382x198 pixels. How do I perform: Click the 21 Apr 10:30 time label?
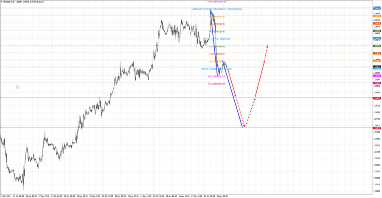pos(120,196)
